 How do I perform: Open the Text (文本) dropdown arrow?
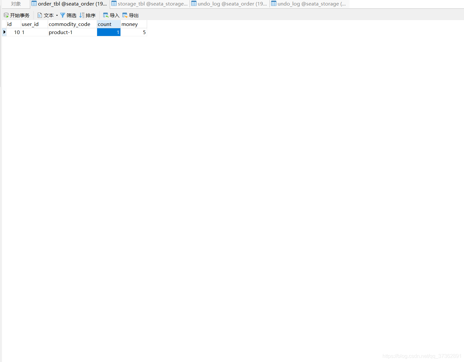57,15
